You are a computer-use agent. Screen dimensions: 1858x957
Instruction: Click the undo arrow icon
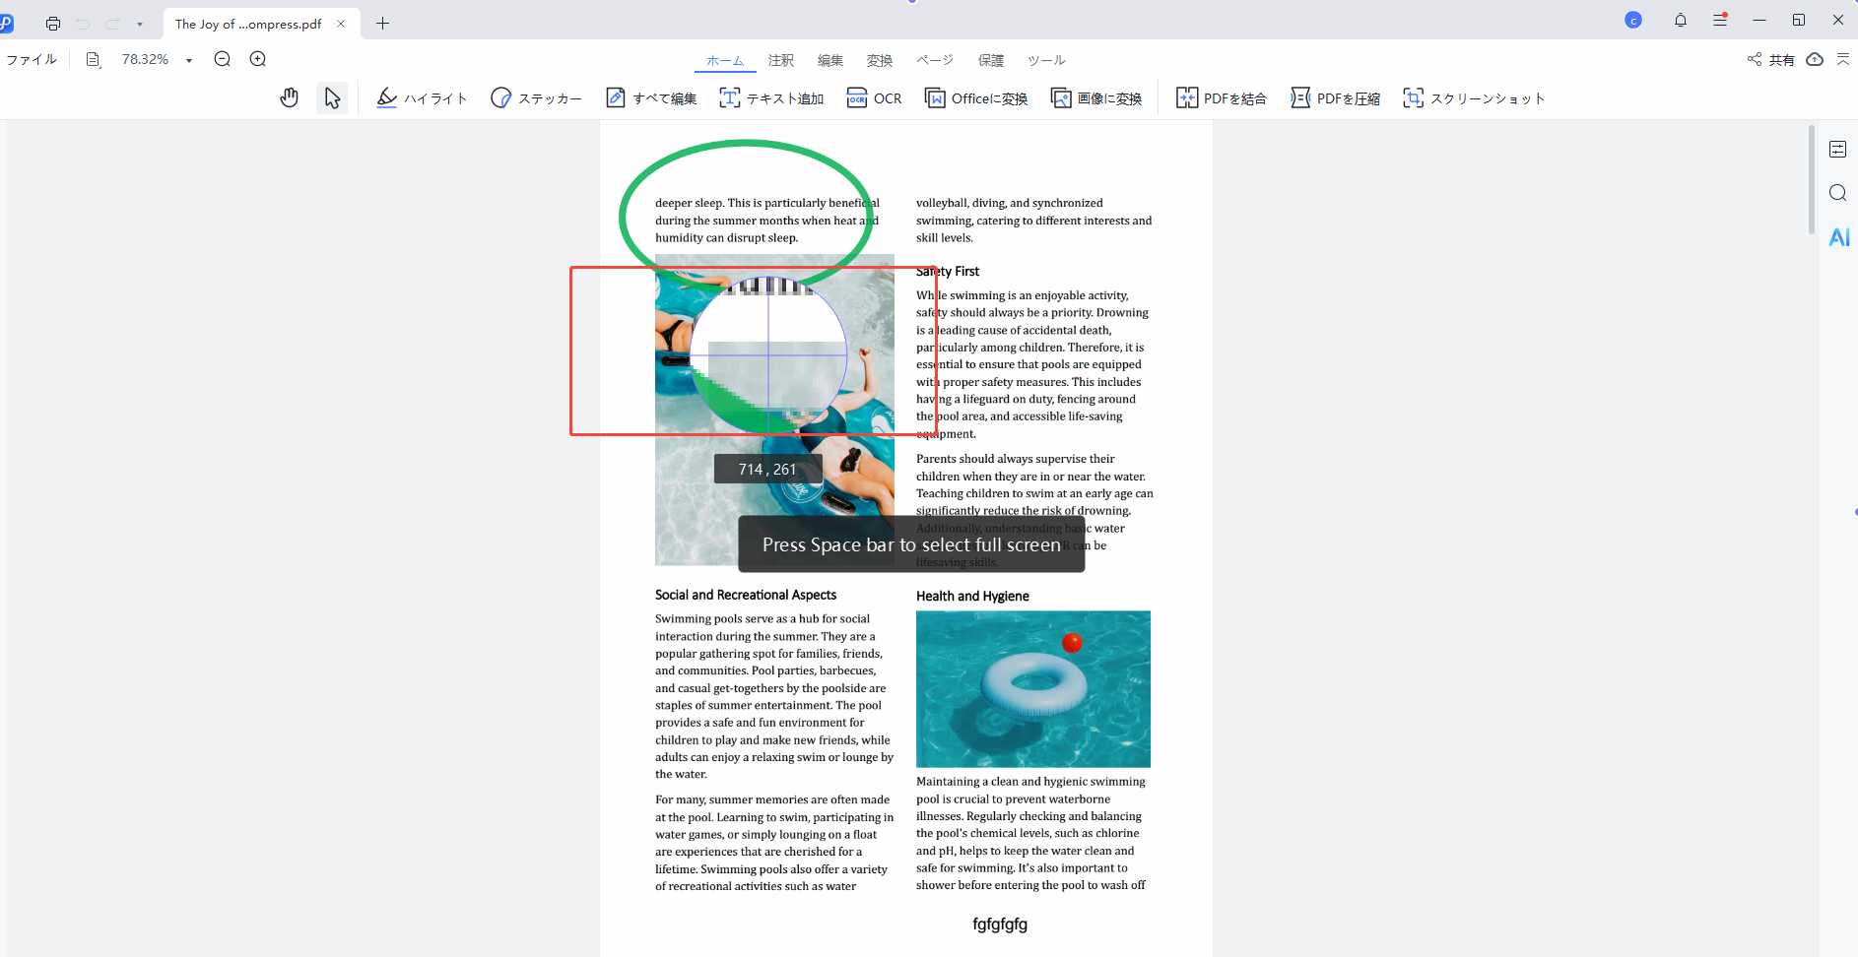click(x=83, y=24)
